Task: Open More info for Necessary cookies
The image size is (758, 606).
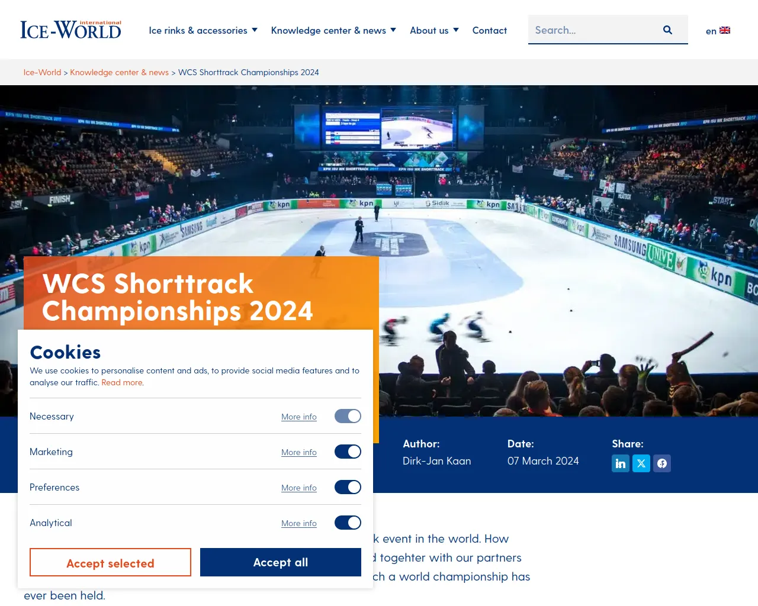Action: pos(299,417)
